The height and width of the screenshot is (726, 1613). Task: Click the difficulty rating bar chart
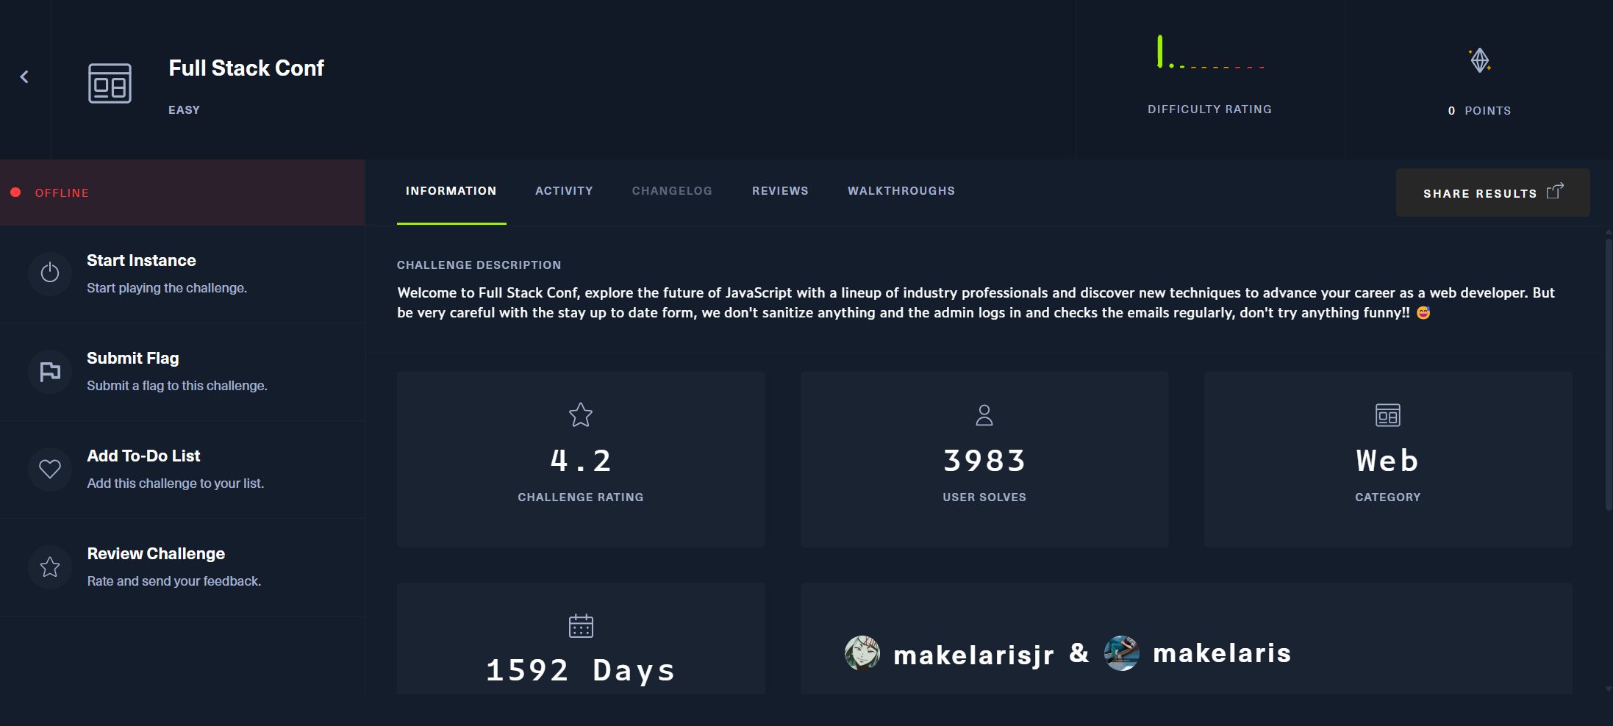pos(1210,52)
